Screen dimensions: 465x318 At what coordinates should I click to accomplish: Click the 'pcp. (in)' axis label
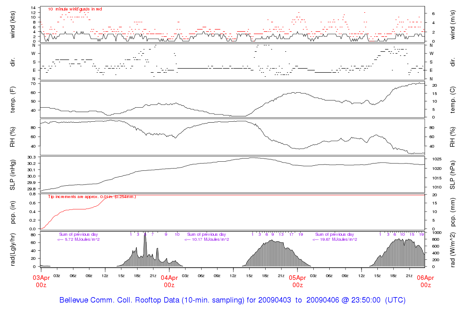[x=12, y=213]
